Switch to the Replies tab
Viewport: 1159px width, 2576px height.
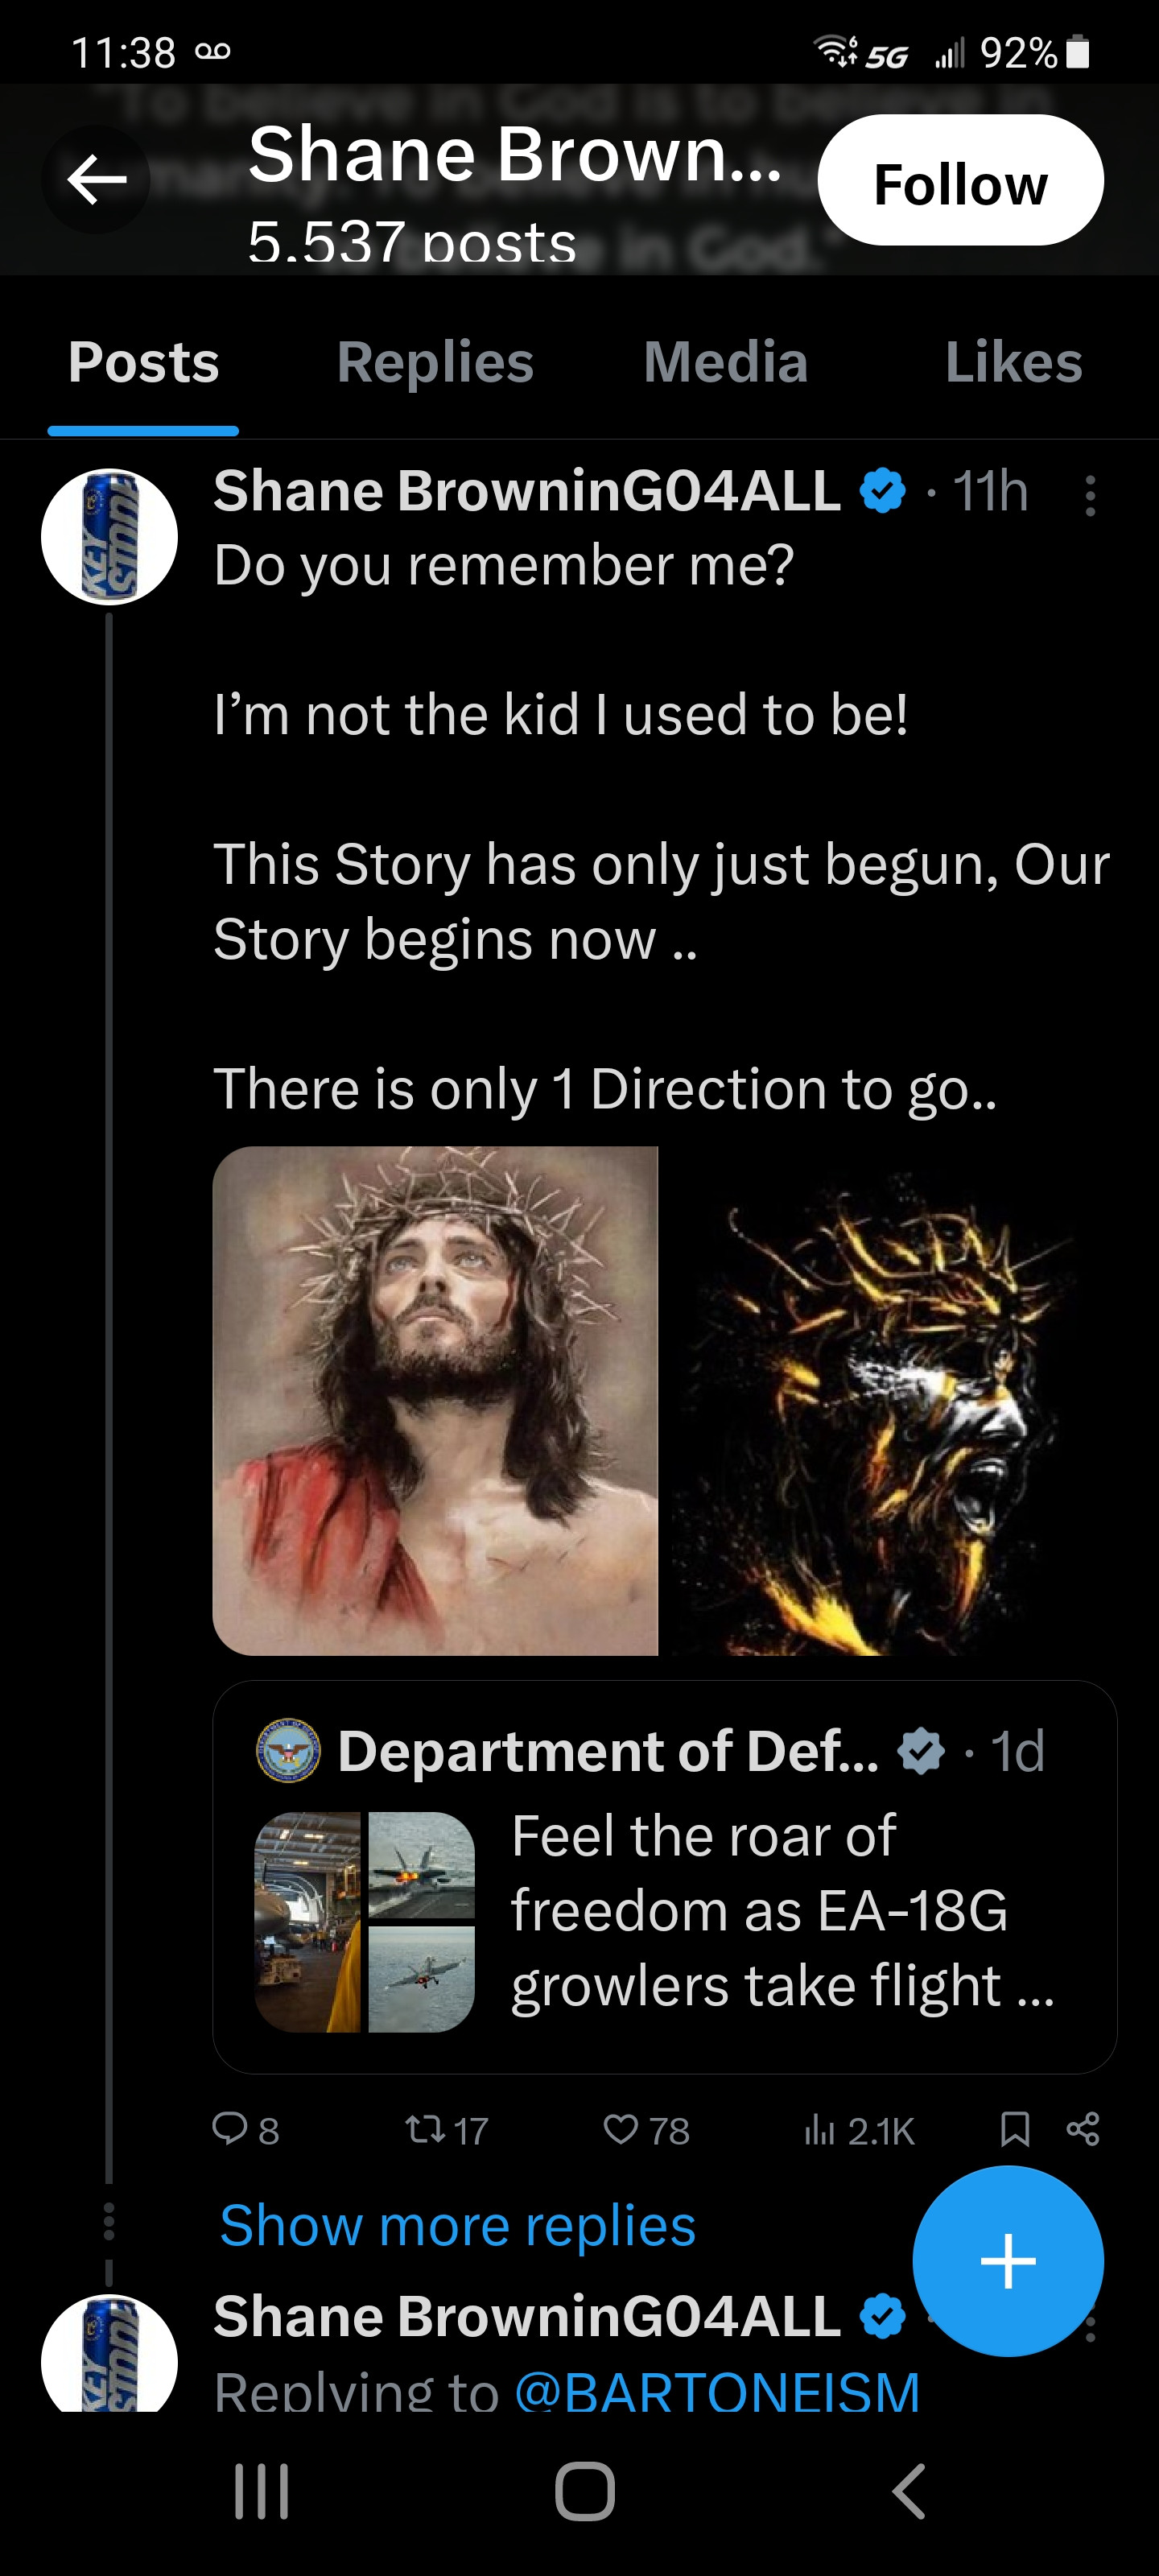click(x=435, y=362)
